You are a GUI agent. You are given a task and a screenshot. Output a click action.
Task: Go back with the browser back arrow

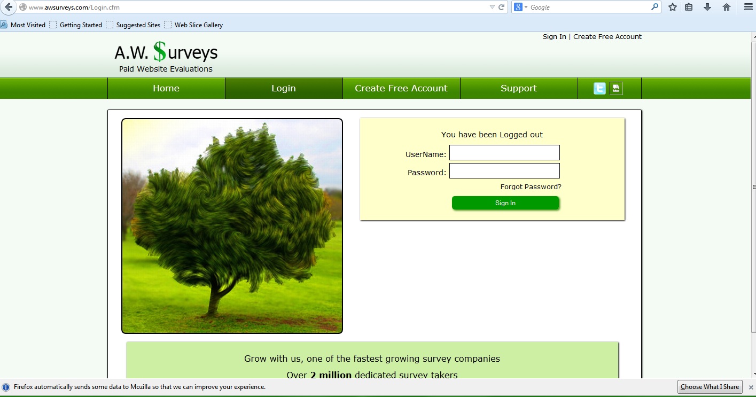pyautogui.click(x=9, y=7)
